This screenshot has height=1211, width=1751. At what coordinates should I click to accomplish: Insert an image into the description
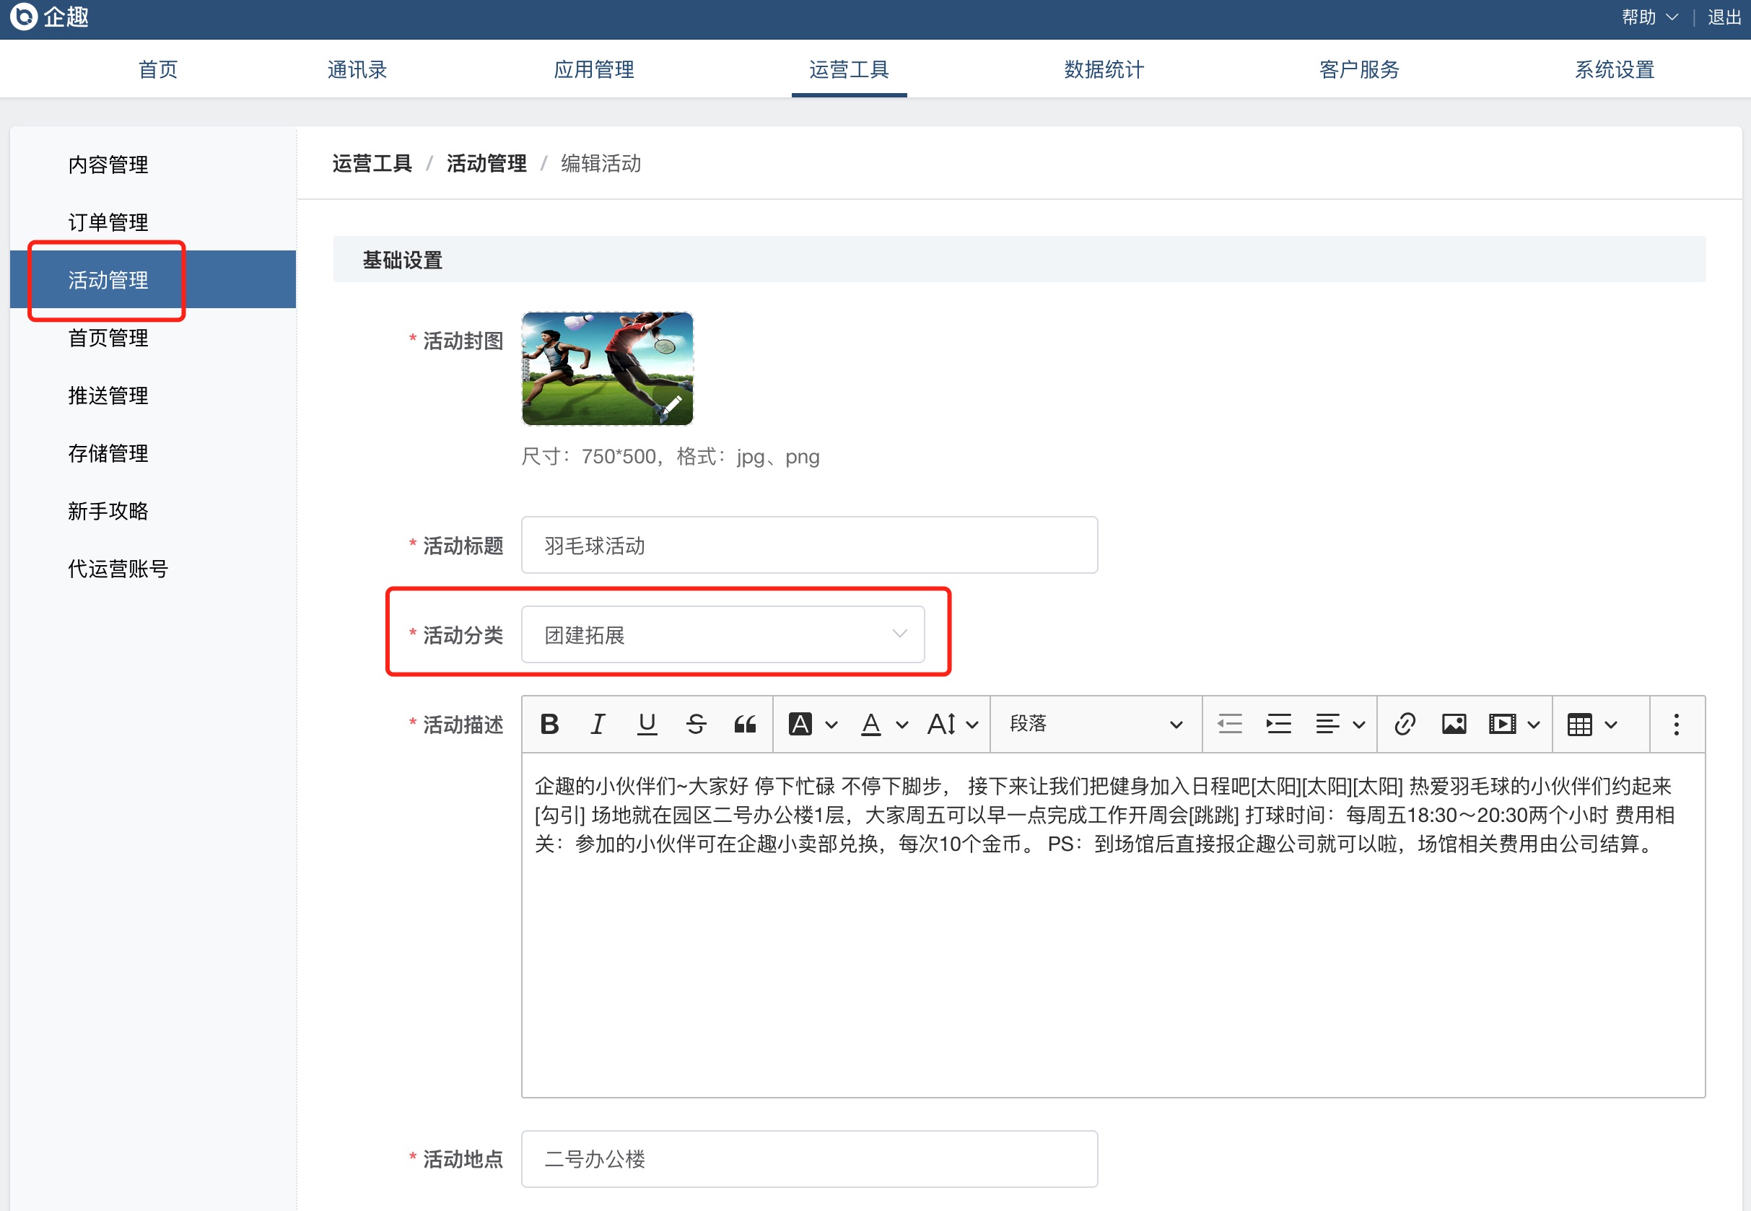coord(1454,724)
